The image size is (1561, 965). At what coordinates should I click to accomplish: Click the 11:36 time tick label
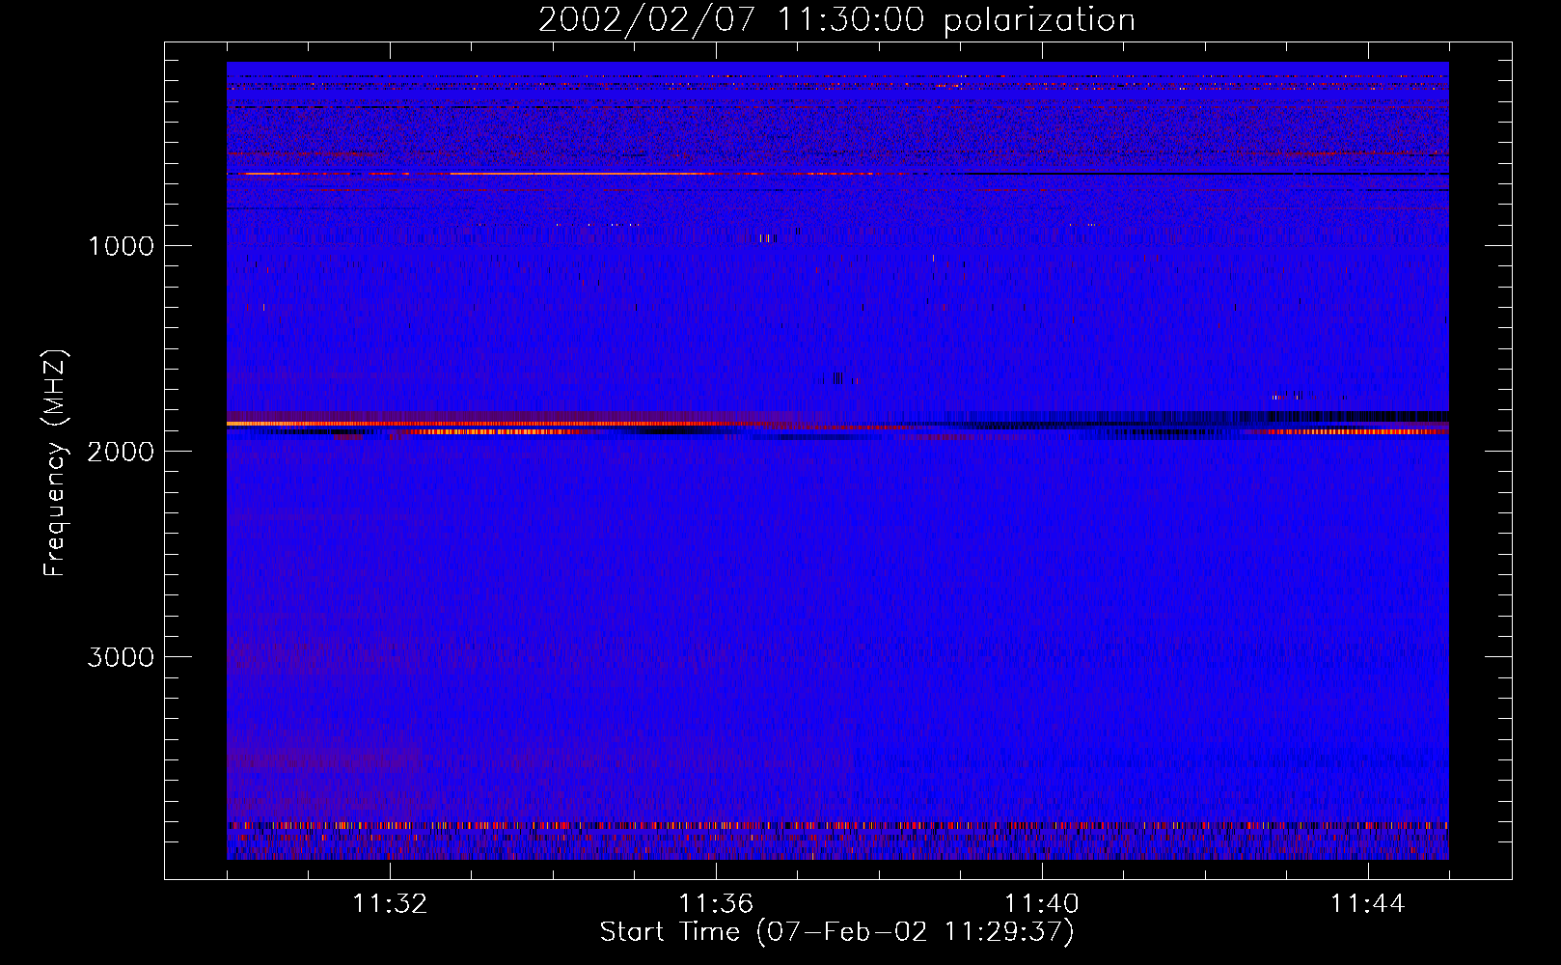[716, 904]
